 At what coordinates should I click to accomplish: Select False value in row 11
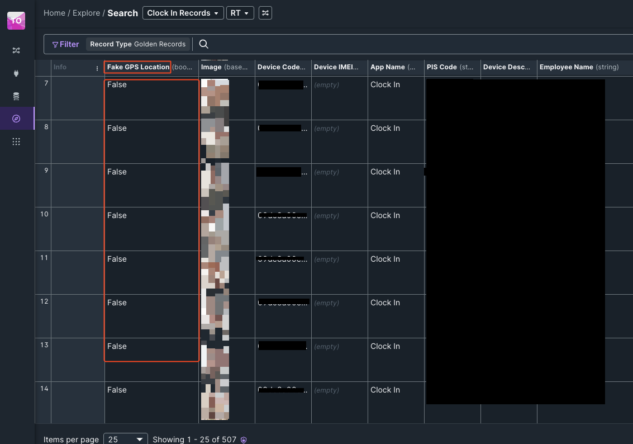pyautogui.click(x=117, y=259)
